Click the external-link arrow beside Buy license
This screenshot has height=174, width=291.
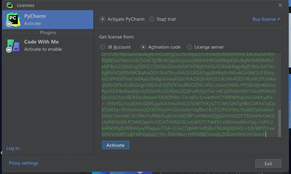(279, 19)
